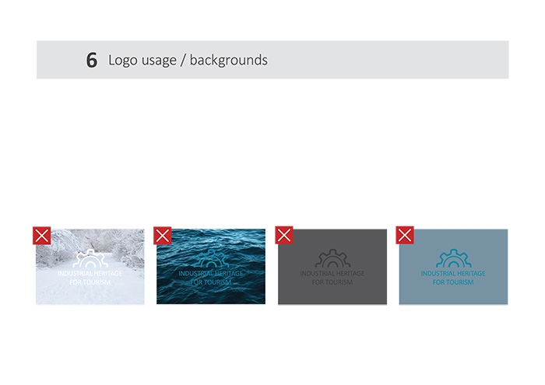Click 'Industrial Heritage for Tourism' text on dark gray card
The height and width of the screenshot is (385, 545).
point(332,278)
